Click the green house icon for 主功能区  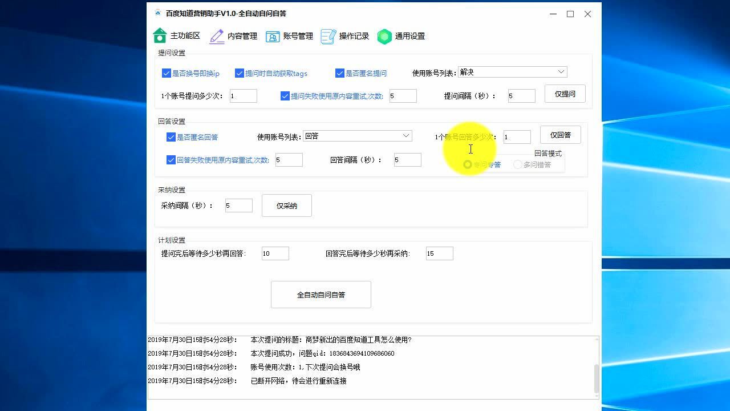(x=160, y=36)
